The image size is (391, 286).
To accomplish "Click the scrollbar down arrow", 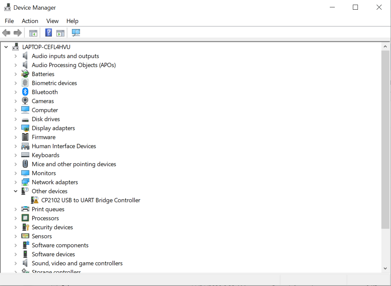I will pos(385,268).
